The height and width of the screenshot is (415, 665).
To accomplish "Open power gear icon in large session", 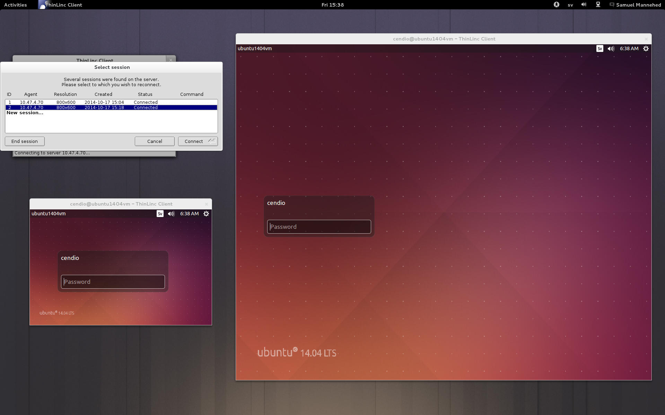I will point(646,48).
